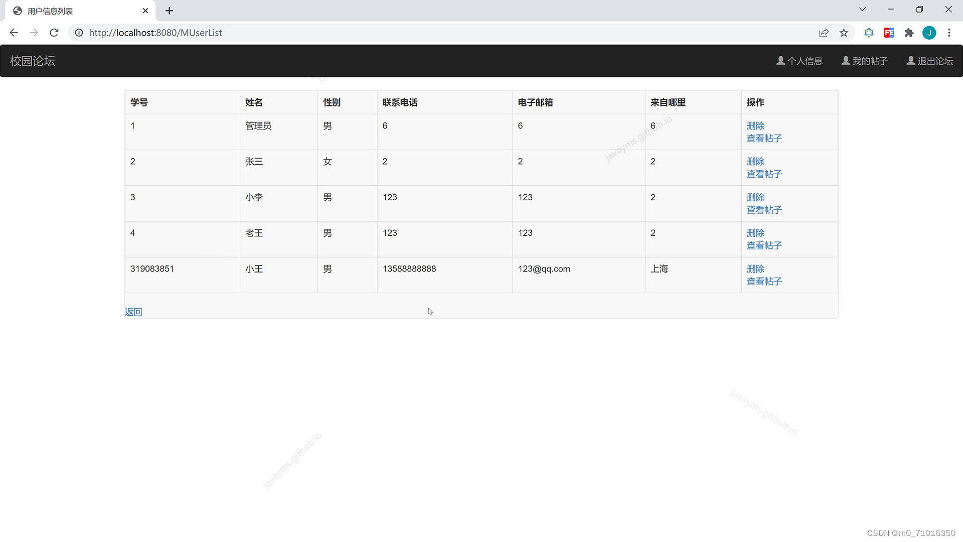Open the extensions puzzle icon

(909, 33)
